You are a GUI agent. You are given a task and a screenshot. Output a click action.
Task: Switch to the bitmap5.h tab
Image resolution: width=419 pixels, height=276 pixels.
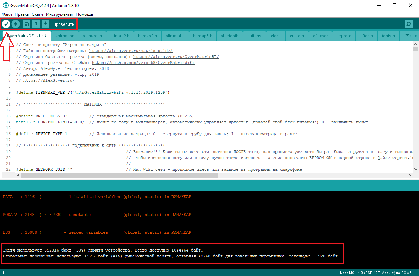pos(203,36)
